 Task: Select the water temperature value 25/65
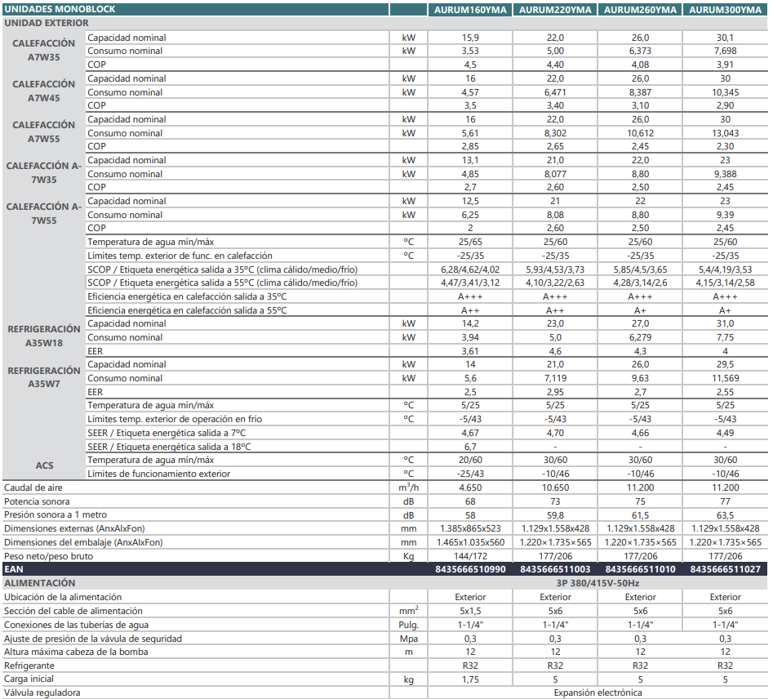(470, 243)
